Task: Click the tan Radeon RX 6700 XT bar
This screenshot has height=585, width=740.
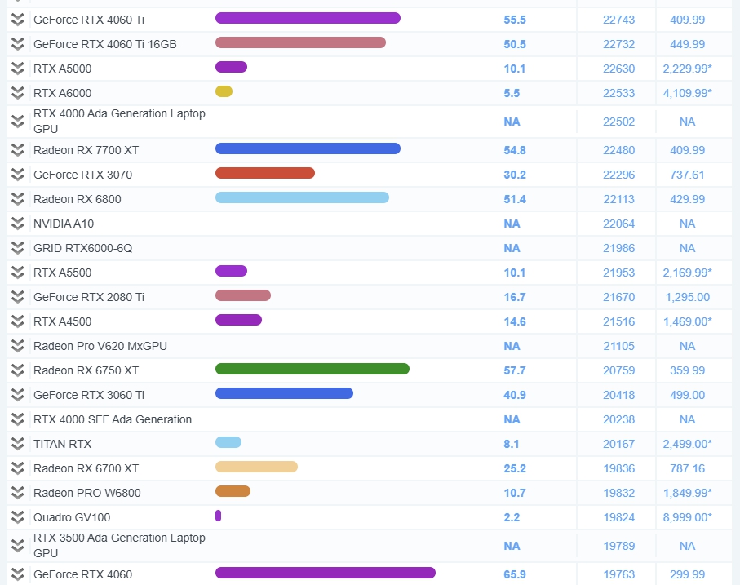Action: (x=256, y=467)
